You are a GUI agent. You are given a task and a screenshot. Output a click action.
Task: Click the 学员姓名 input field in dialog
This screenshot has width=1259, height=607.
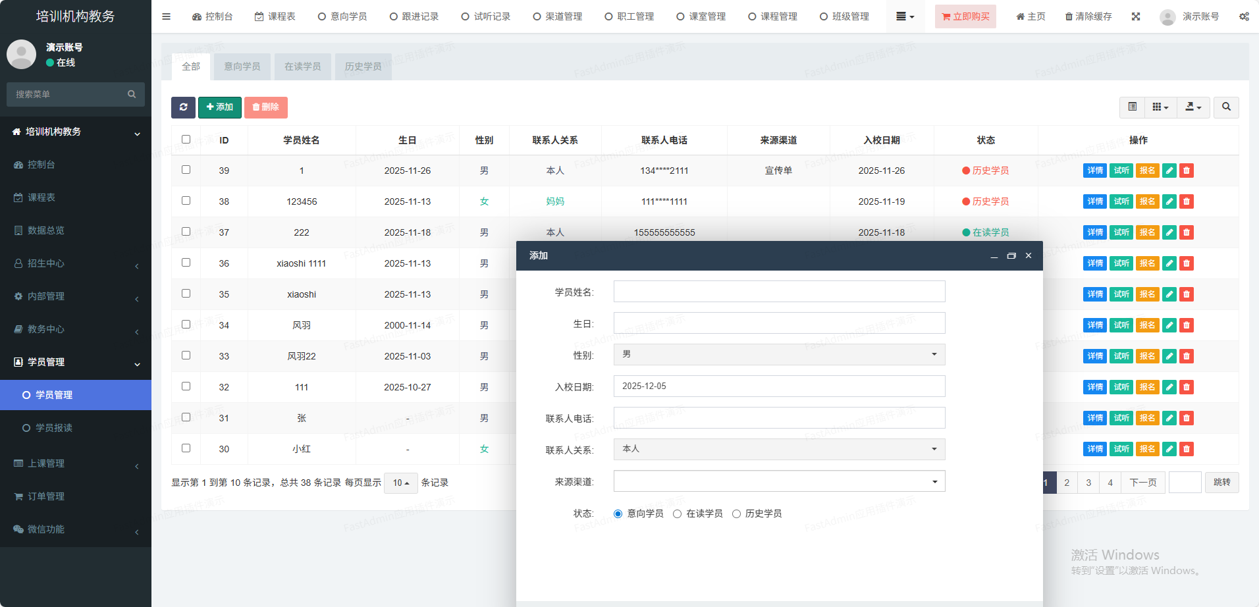(x=779, y=292)
